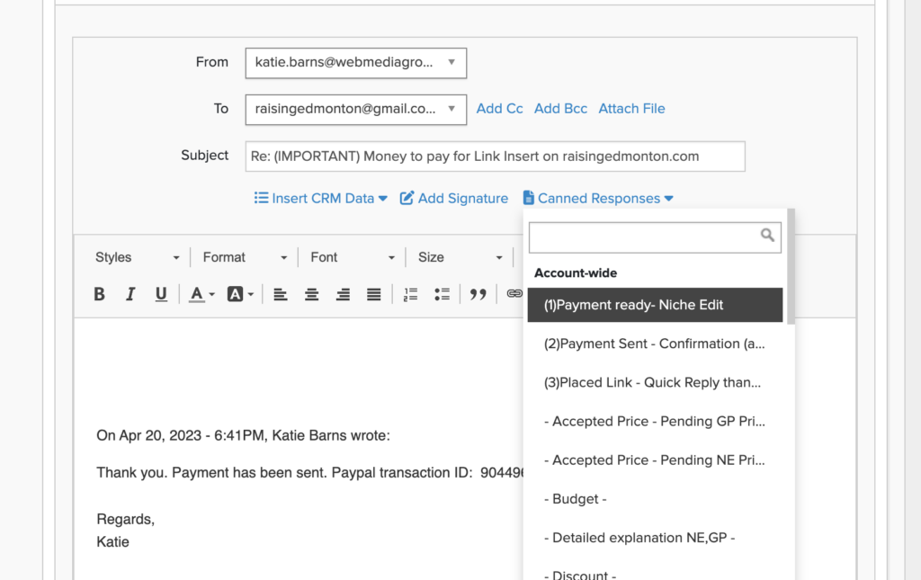
Task: Open the text color picker
Action: [201, 294]
